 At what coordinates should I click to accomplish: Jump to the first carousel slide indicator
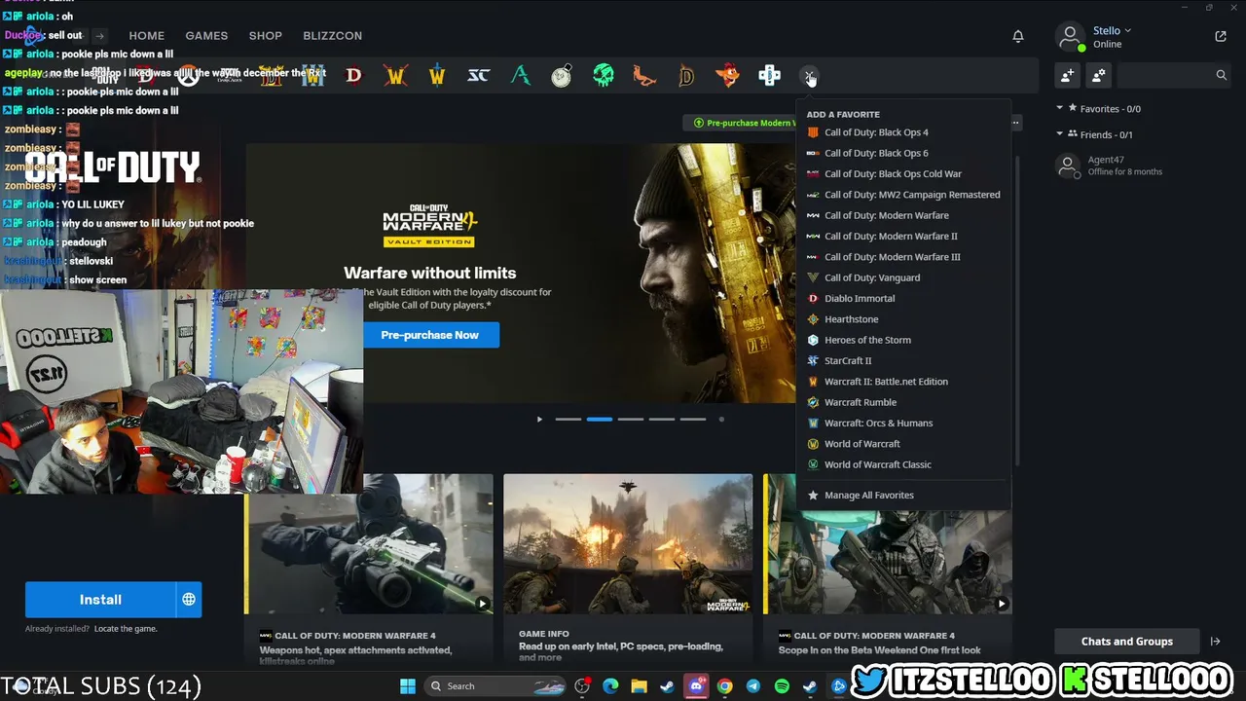pos(568,420)
